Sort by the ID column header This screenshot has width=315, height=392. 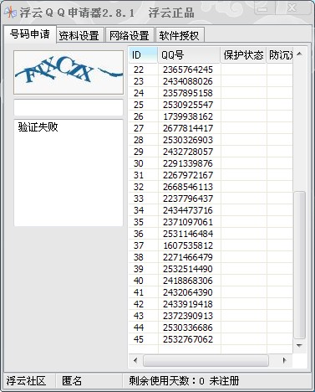coord(143,55)
